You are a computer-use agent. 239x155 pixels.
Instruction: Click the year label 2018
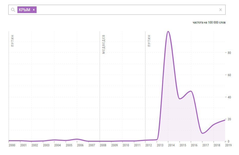click(217, 145)
